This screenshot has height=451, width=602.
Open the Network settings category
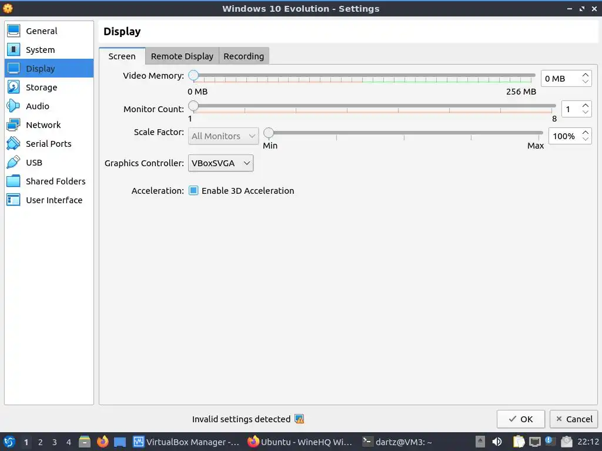(49, 124)
